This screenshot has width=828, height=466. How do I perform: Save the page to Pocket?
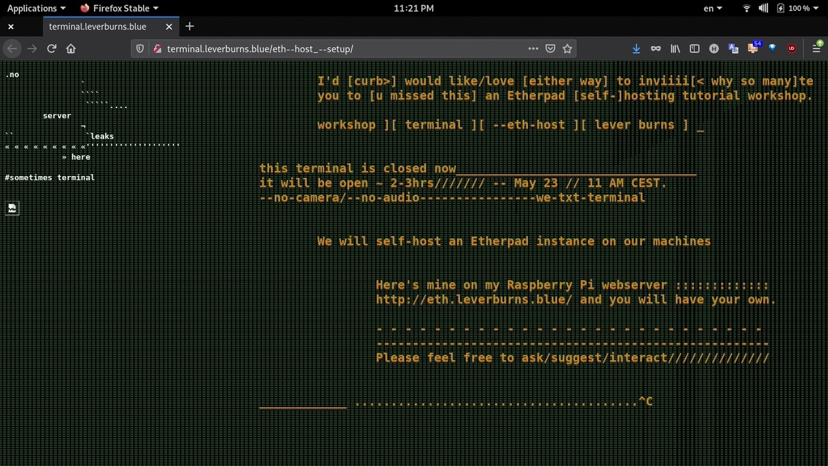point(550,49)
